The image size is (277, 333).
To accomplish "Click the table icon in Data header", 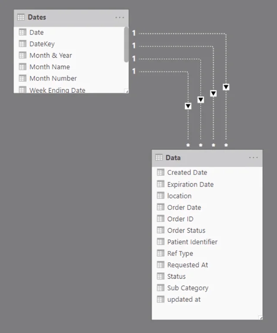I will [159, 157].
